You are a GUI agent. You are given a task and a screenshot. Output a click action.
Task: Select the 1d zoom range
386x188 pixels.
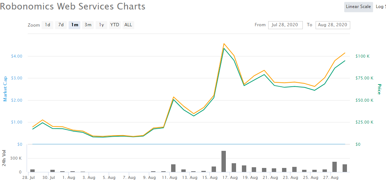47,25
